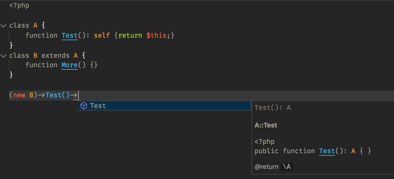Click the red squiggle under the last arrow

click(x=76, y=100)
